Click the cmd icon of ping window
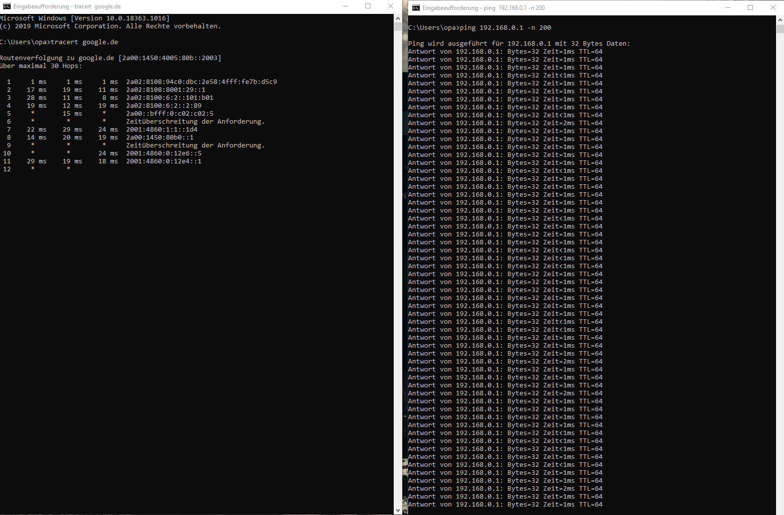The width and height of the screenshot is (784, 515). pyautogui.click(x=416, y=7)
